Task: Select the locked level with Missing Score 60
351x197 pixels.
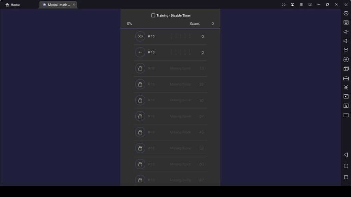Action: (170, 164)
